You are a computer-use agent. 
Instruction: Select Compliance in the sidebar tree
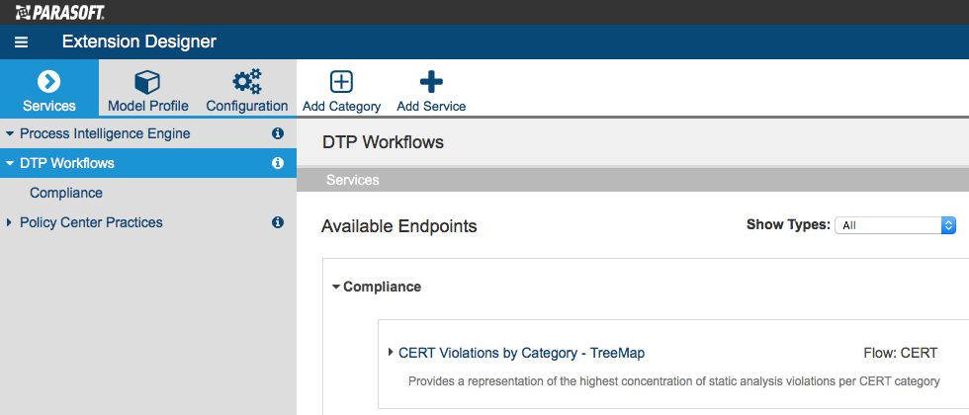[66, 193]
